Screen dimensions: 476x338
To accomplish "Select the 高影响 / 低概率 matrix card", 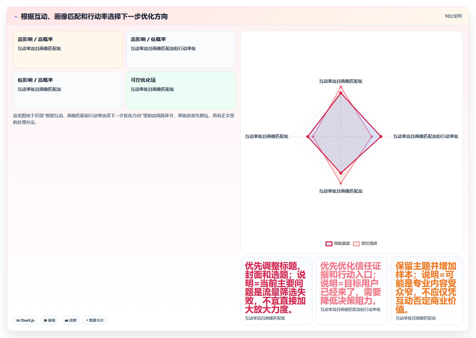I will pos(181,49).
